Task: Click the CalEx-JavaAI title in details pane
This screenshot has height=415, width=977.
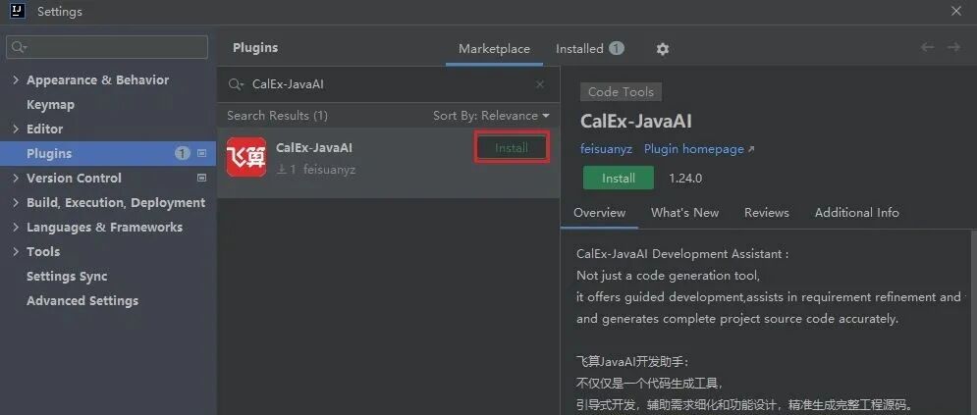Action: click(636, 122)
